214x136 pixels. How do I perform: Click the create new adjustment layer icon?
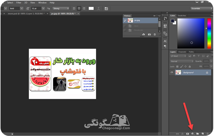(193, 134)
